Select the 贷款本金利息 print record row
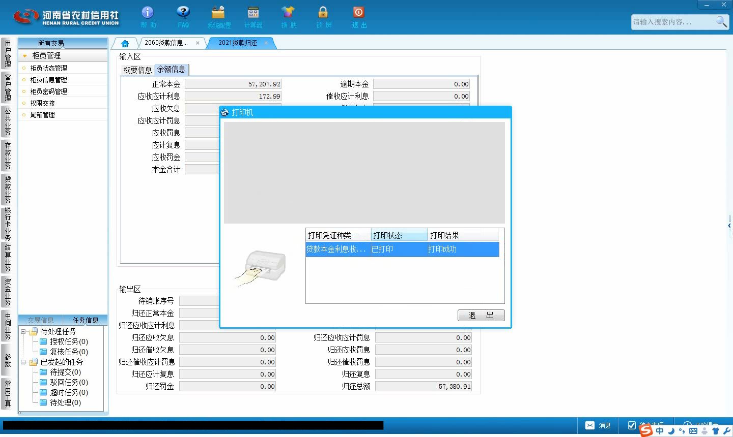The image size is (733, 437). [x=402, y=249]
